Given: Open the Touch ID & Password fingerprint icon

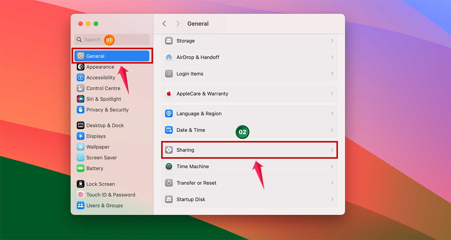Looking at the screenshot, I should pos(81,195).
